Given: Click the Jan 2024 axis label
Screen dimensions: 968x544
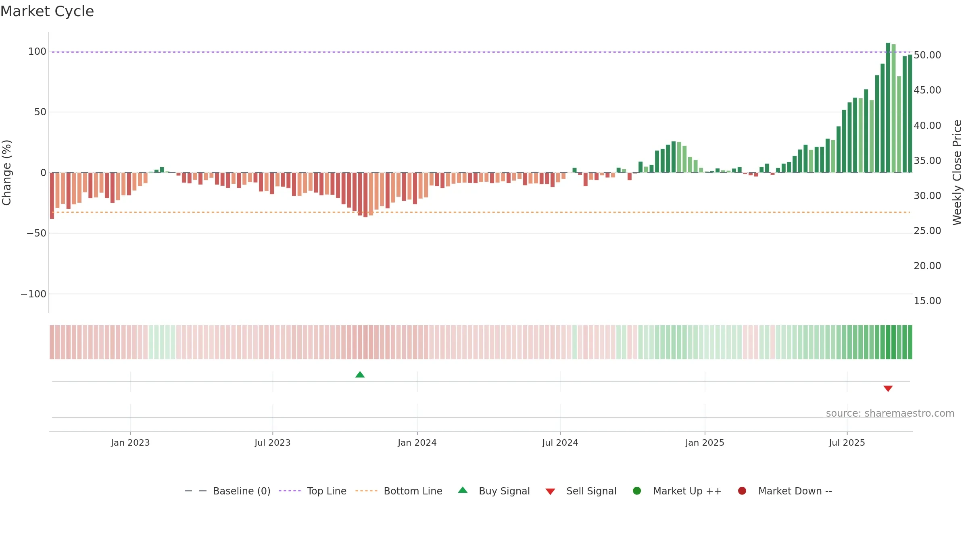Looking at the screenshot, I should click(x=417, y=443).
